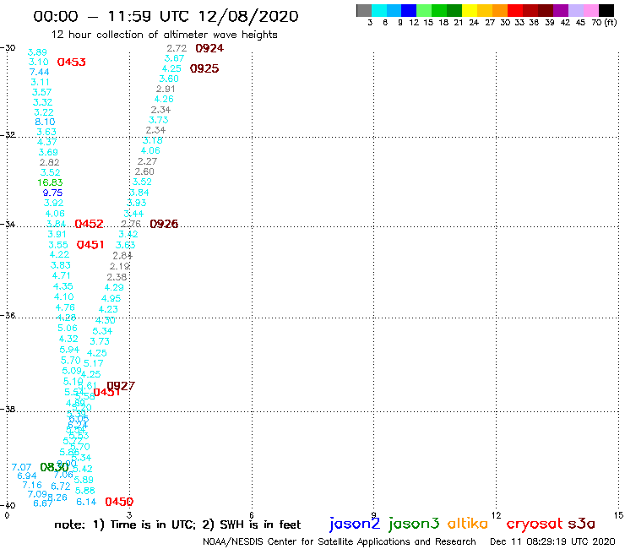This screenshot has height=549, width=625.
Task: Click the 'cryosat' satellite label
Action: click(535, 524)
